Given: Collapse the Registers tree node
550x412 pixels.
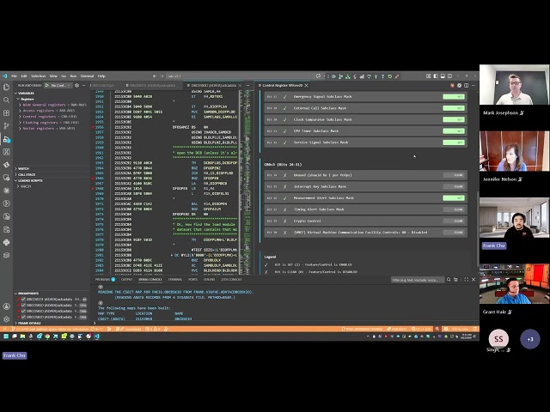Looking at the screenshot, I should [x=27, y=100].
